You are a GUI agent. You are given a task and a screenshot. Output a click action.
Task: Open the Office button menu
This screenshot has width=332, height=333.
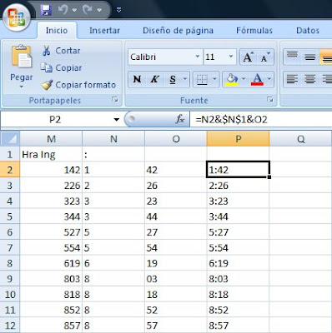(17, 17)
